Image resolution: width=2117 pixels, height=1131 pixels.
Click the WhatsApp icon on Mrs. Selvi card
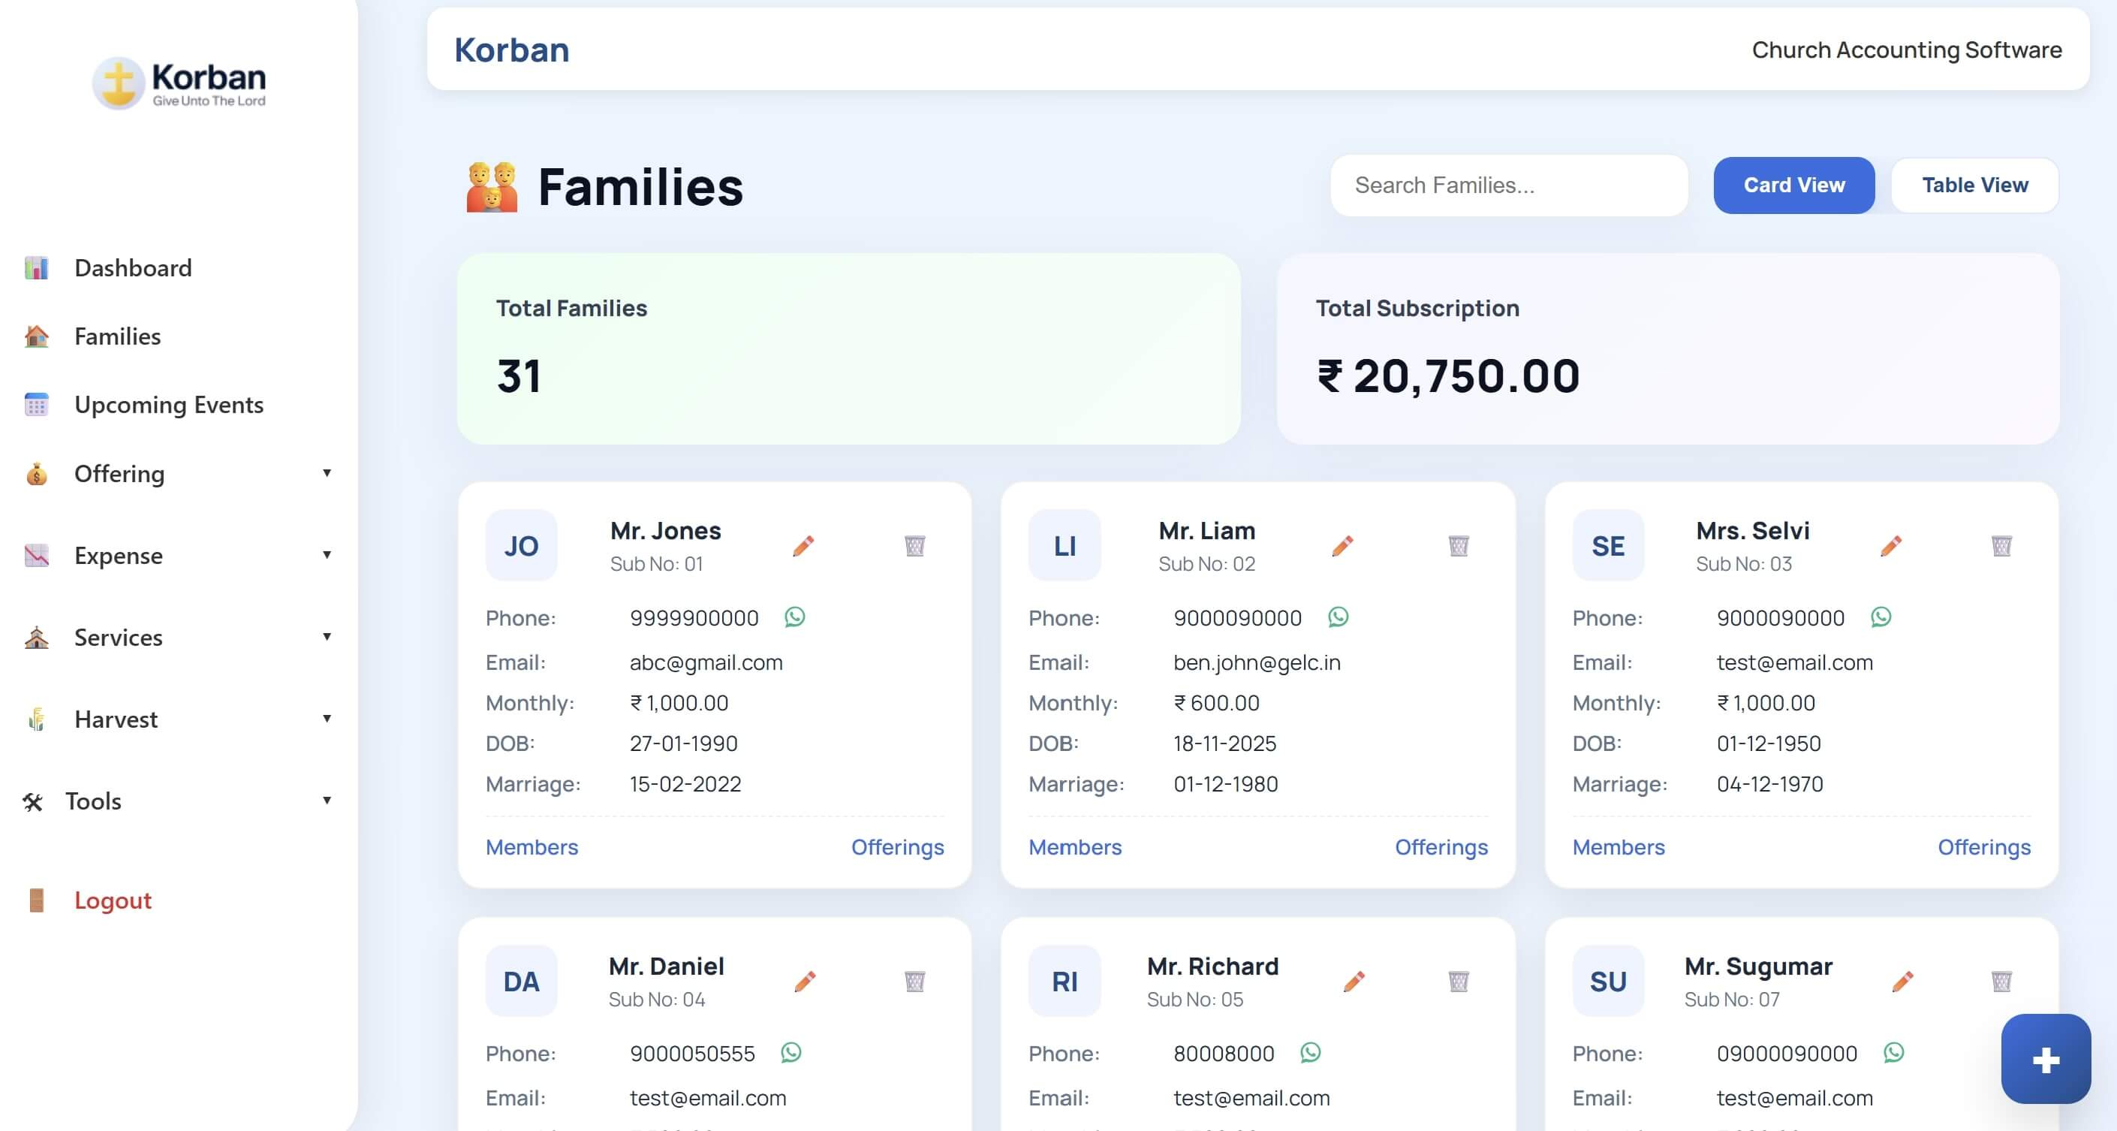click(1881, 617)
